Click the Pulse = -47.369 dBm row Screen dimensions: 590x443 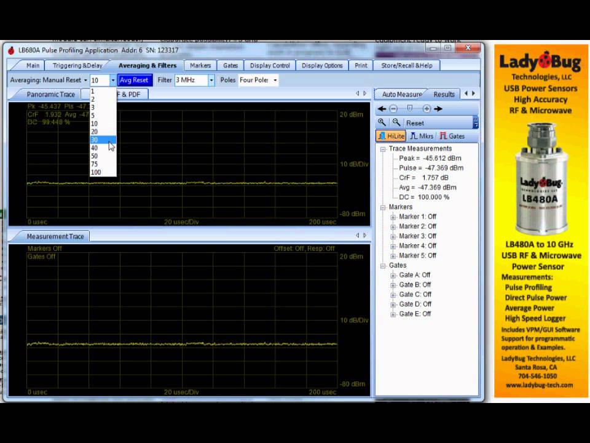pos(431,168)
